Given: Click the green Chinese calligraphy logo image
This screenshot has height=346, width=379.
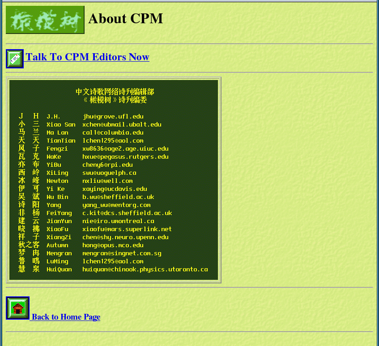Looking at the screenshot, I should (x=45, y=20).
